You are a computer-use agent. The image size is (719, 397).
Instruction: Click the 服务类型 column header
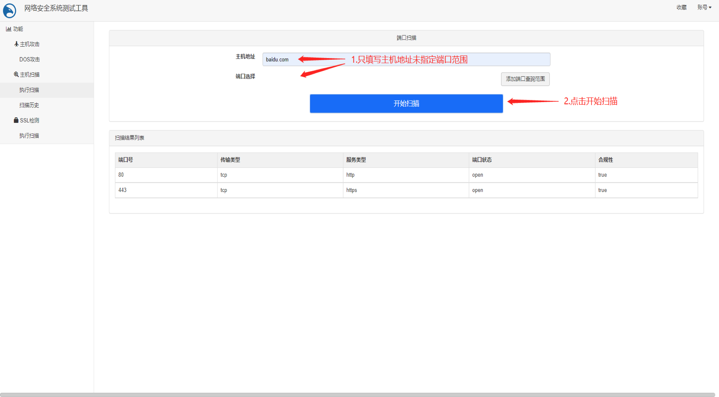(356, 160)
